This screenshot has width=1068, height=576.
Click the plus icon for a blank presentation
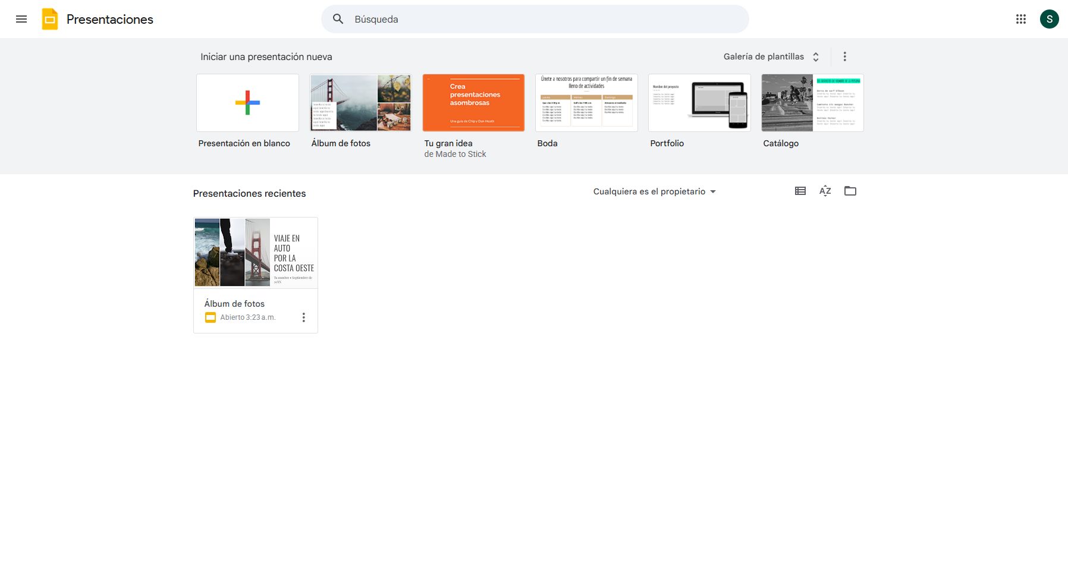[246, 102]
